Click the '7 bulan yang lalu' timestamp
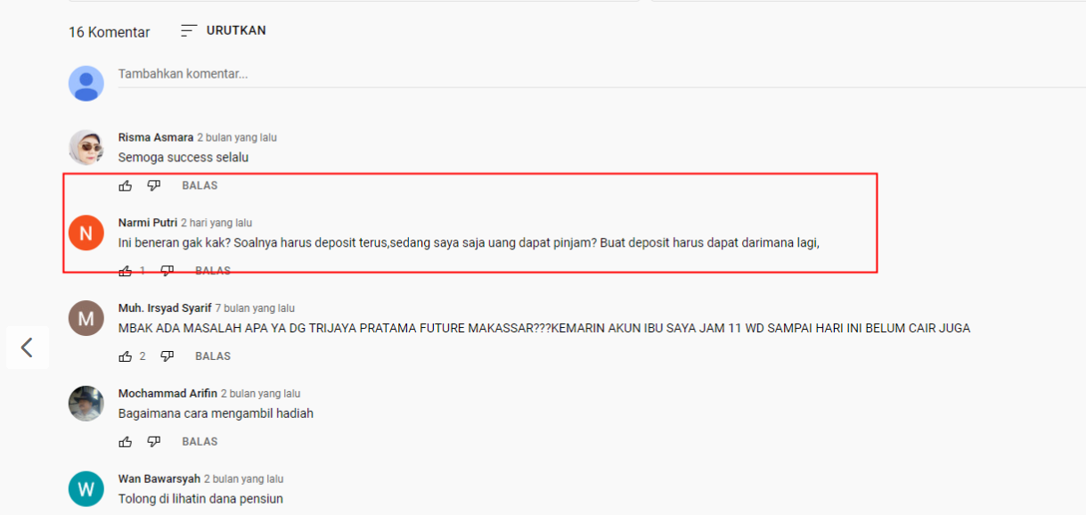This screenshot has width=1086, height=515. [x=255, y=308]
